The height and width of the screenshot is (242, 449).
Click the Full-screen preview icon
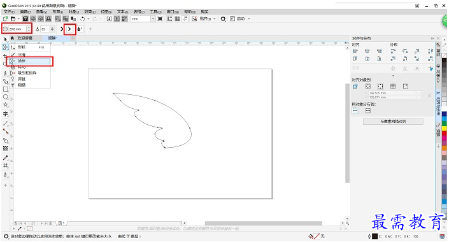160,19
